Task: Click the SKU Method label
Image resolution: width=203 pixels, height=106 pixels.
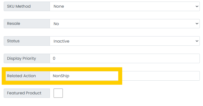Action: 19,6
